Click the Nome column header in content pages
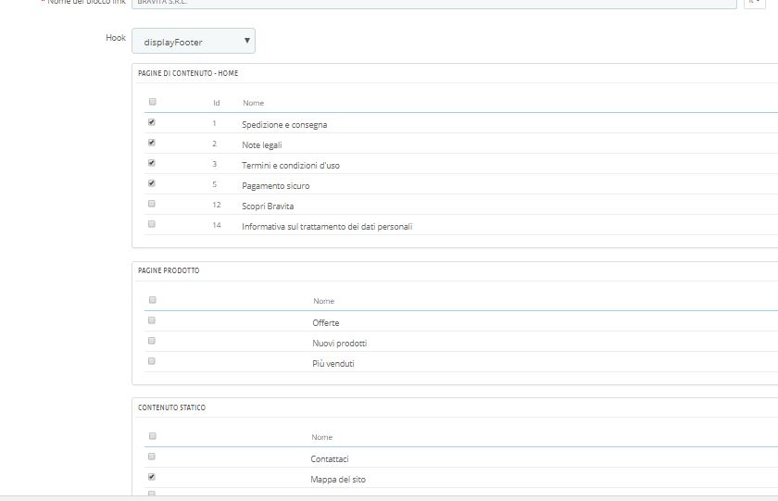 254,103
